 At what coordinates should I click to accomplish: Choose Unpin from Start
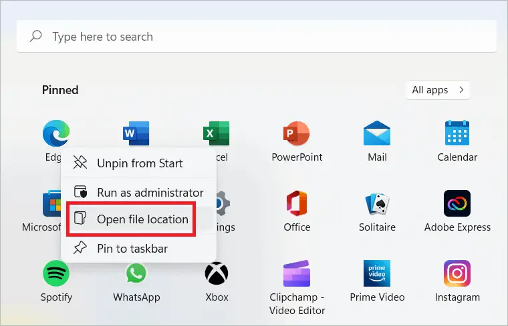click(138, 163)
